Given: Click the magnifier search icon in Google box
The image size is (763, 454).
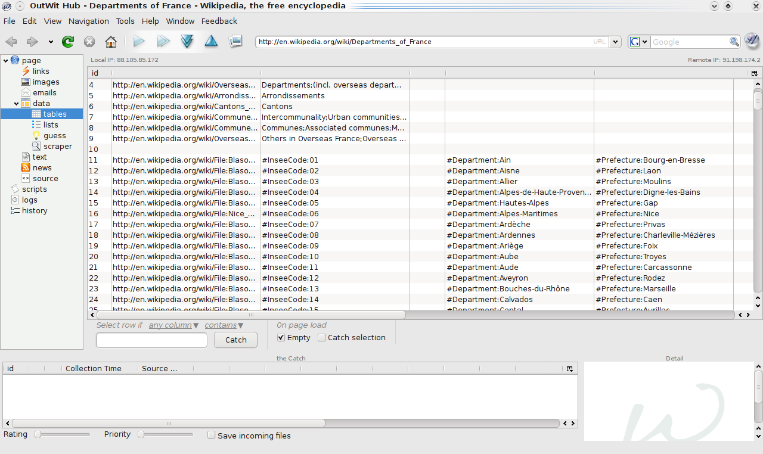Looking at the screenshot, I should coord(734,42).
